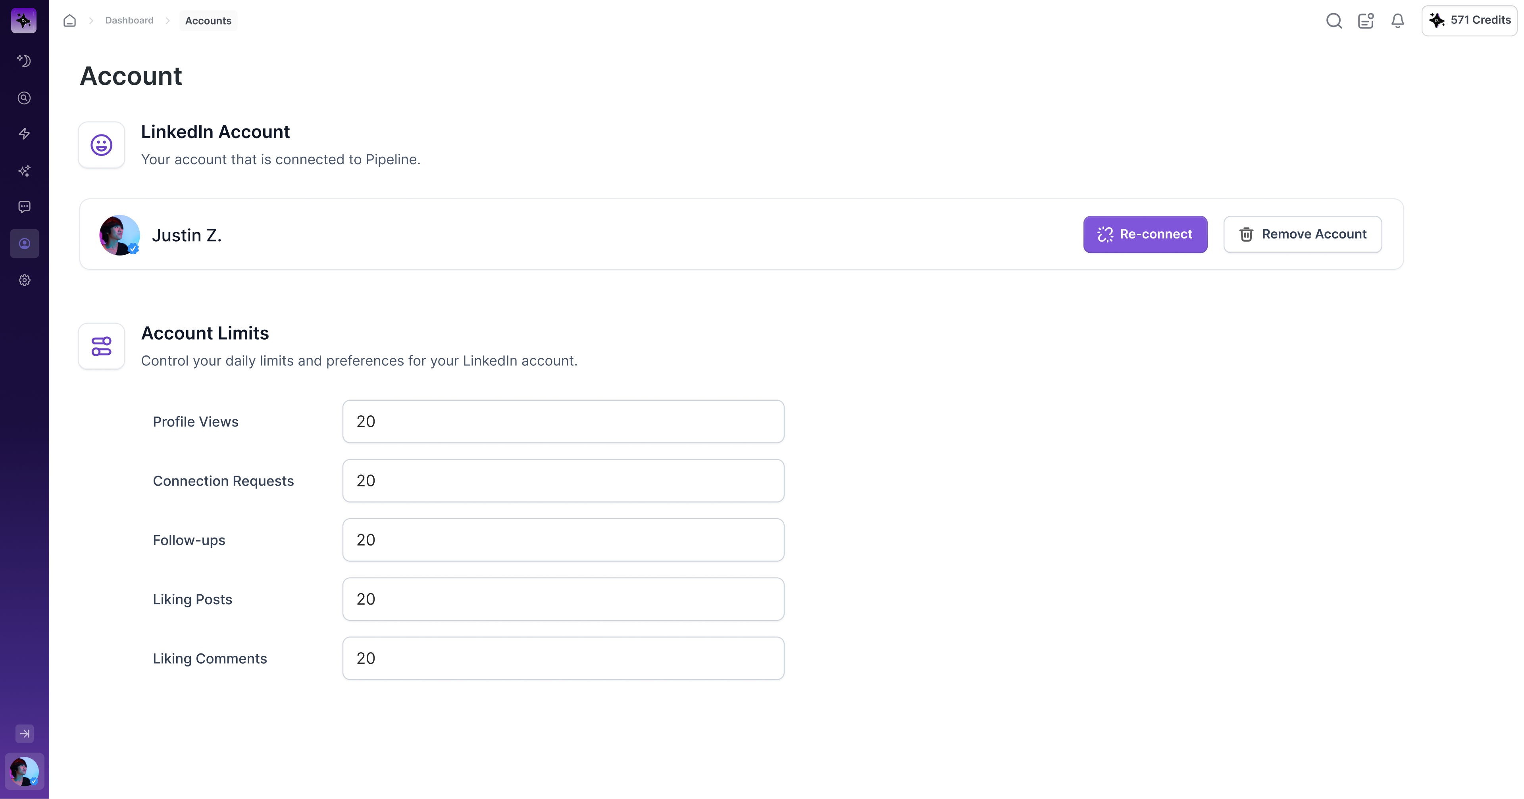
Task: Go to Dashboard breadcrumb
Action: [x=129, y=21]
